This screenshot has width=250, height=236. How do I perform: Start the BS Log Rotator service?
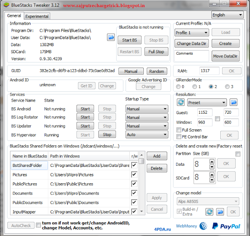pyautogui.click(x=85, y=117)
